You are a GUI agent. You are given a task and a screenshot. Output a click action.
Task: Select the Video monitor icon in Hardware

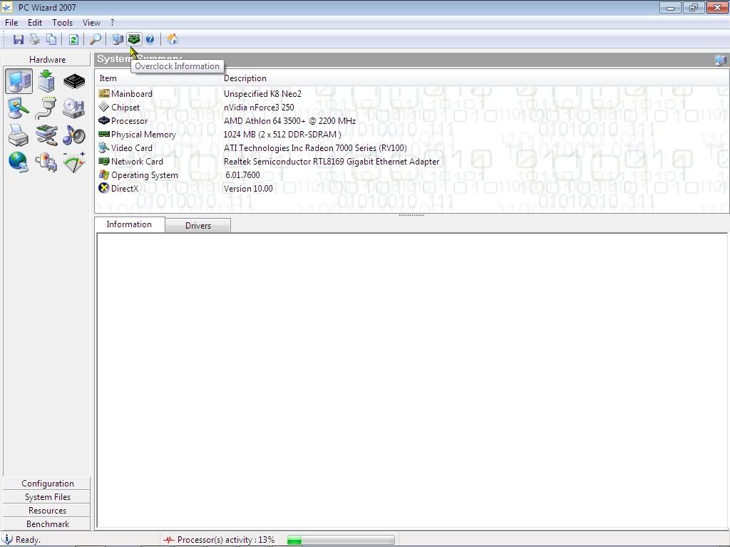[19, 108]
